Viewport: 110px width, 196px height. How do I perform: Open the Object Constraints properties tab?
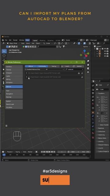[93, 126]
